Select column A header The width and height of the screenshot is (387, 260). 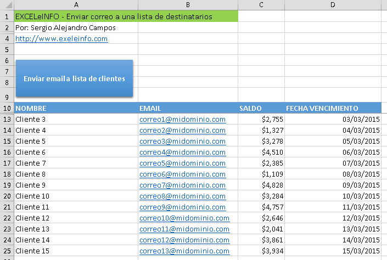coord(76,5)
